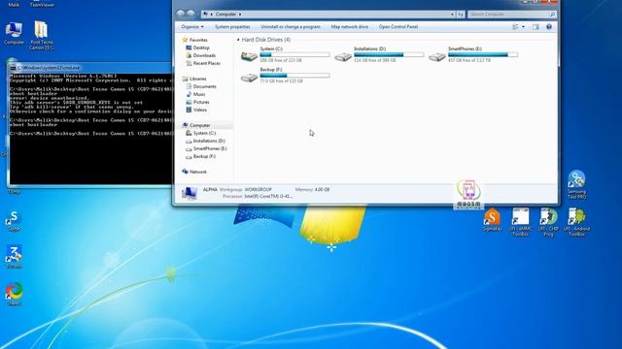The height and width of the screenshot is (349, 622).
Task: Select Installations (D:) in the navigation tree
Action: click(209, 141)
